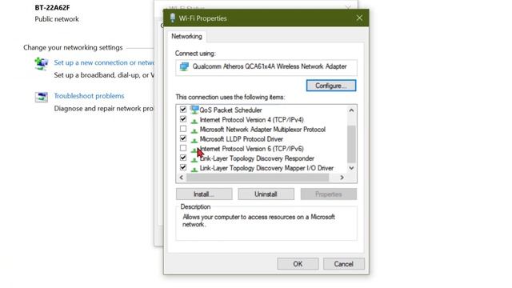This screenshot has width=512, height=288.
Task: Enable Internet Protocol Version 6 checkbox
Action: point(183,148)
